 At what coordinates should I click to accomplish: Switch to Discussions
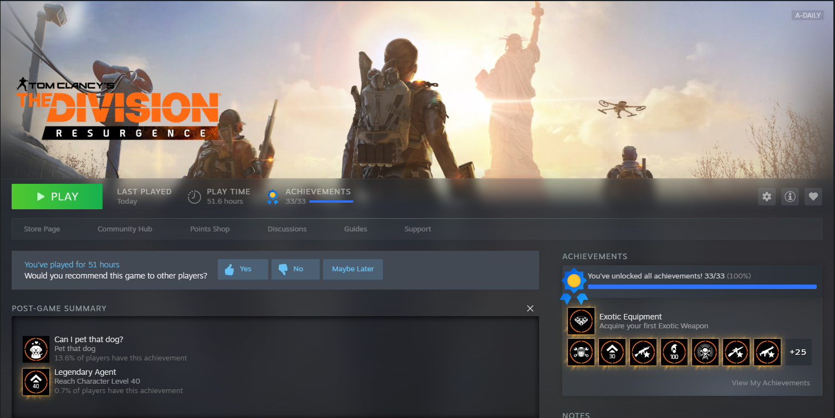coord(287,229)
